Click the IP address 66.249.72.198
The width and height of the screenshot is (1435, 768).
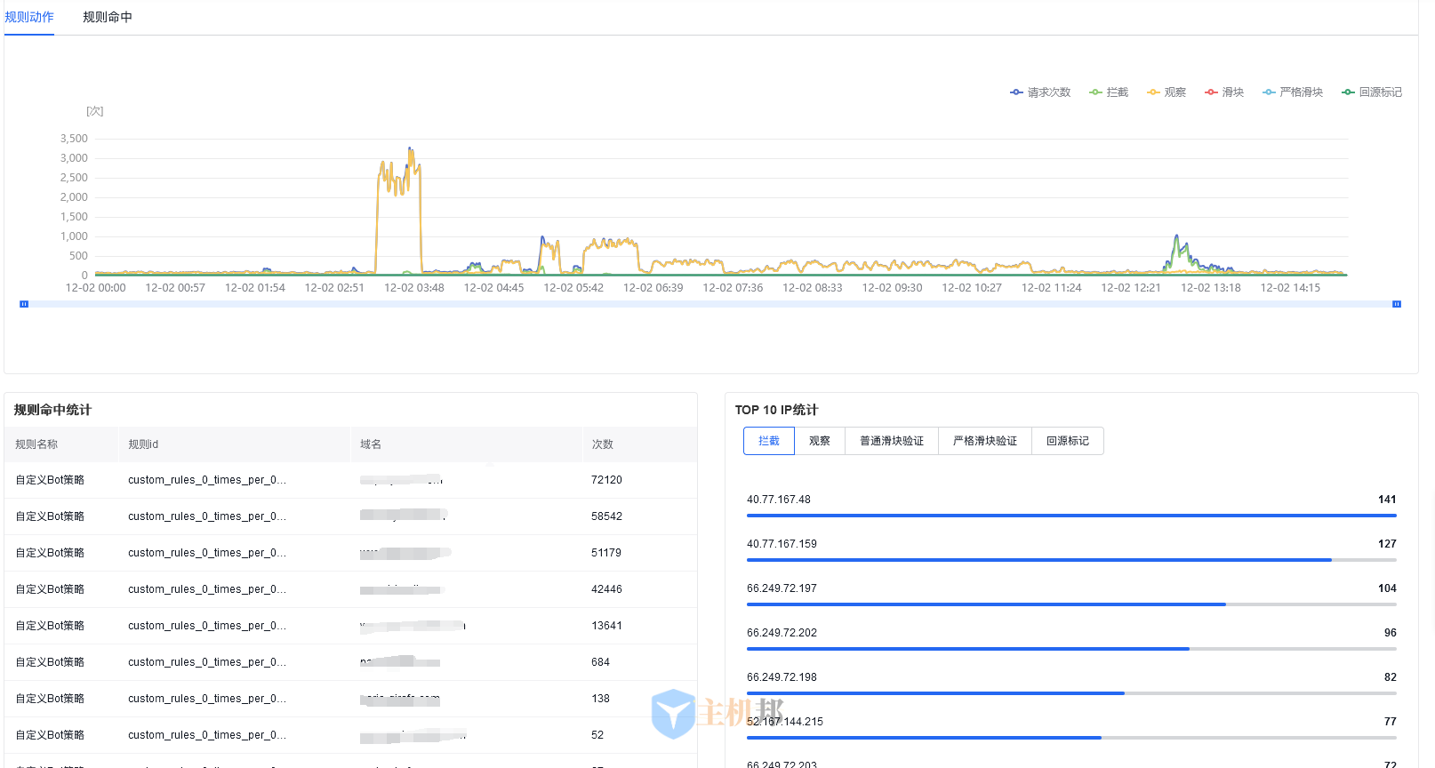782,677
